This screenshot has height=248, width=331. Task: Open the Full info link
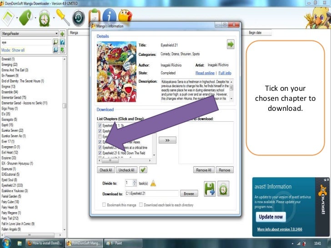point(225,73)
